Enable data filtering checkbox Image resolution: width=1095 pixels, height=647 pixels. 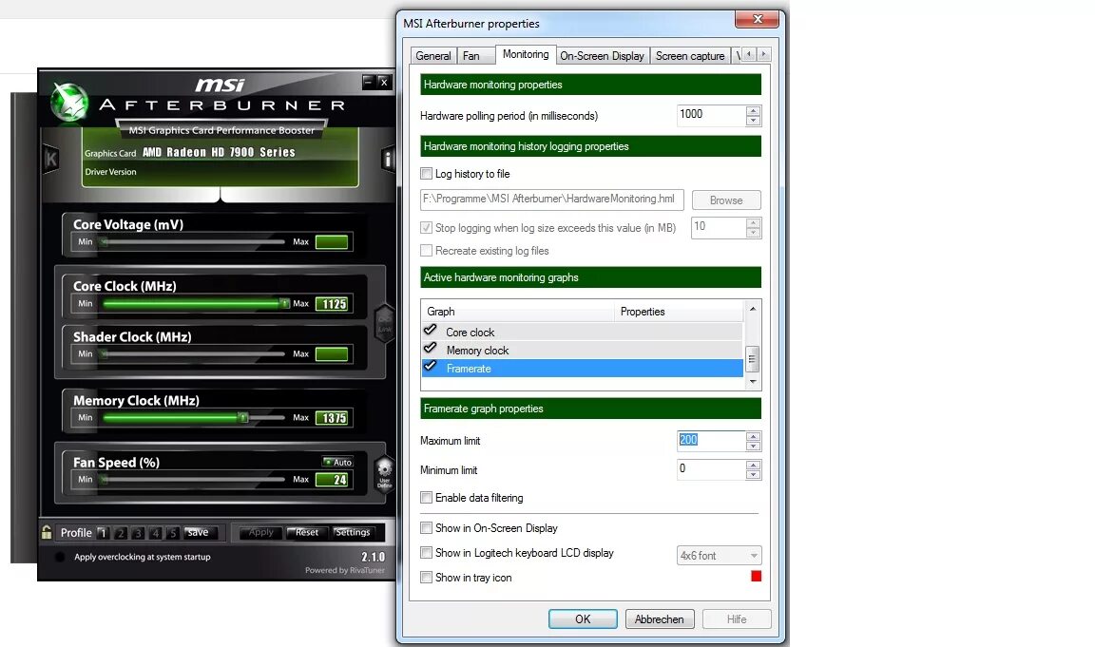pyautogui.click(x=426, y=498)
